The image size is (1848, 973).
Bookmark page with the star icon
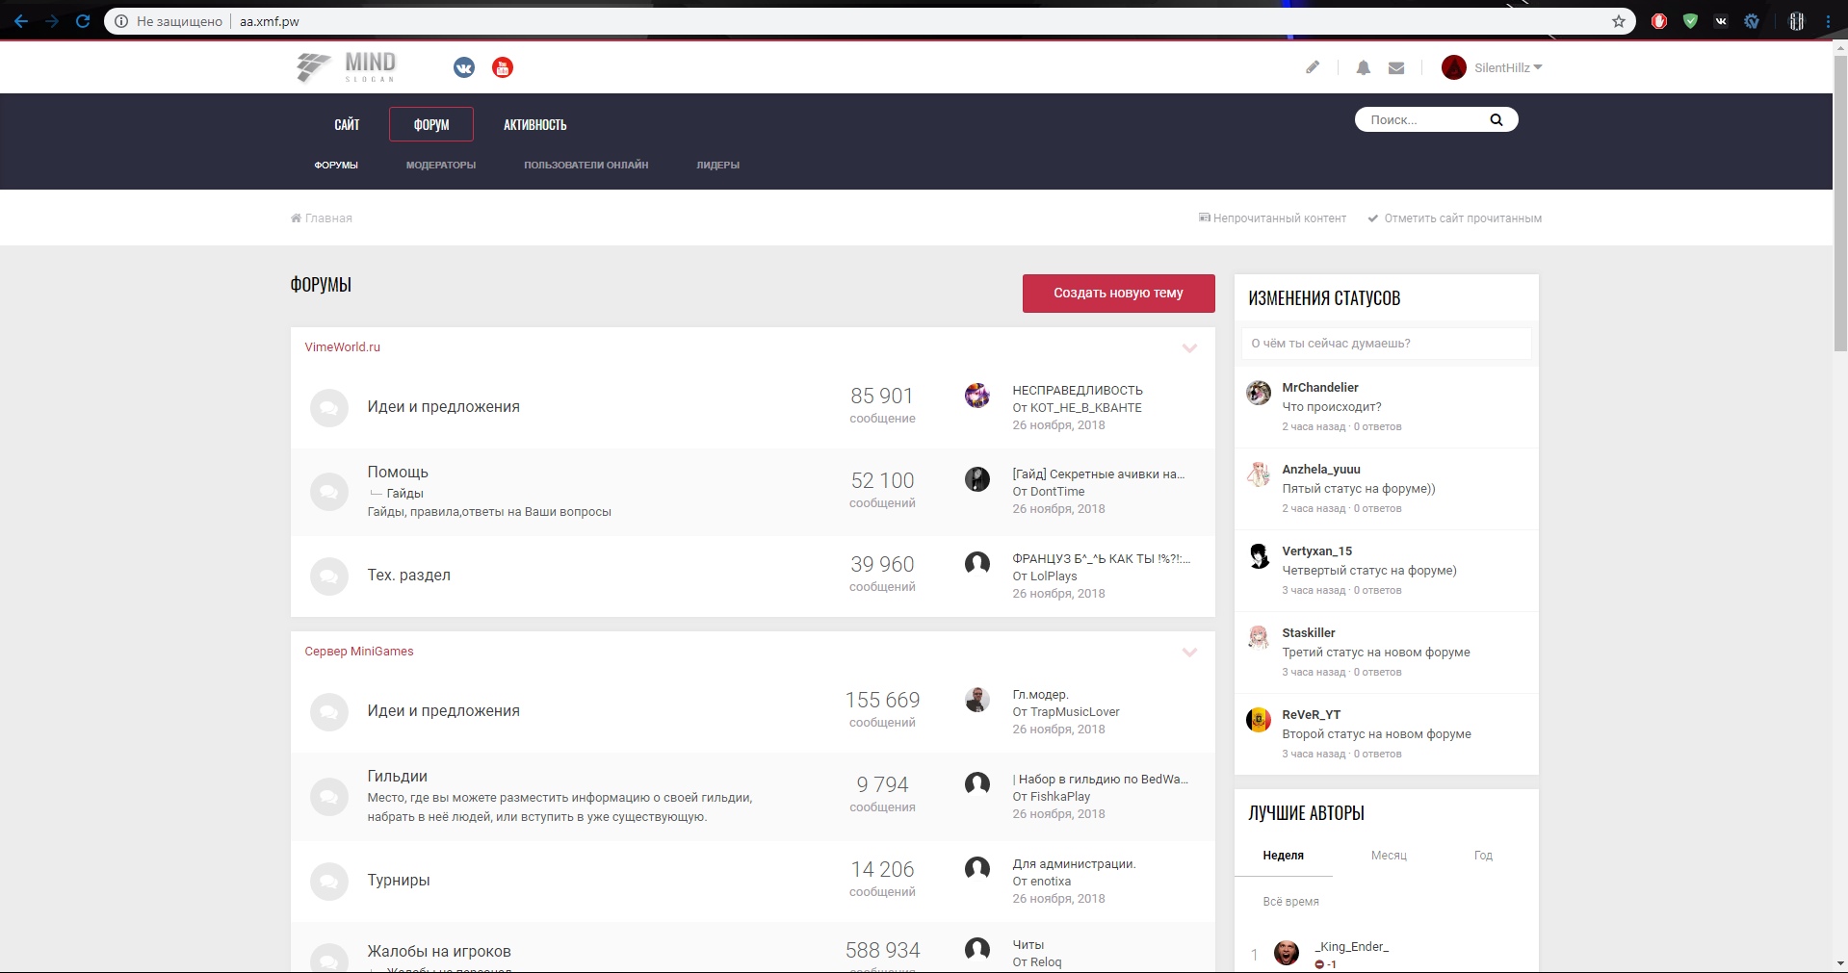coord(1618,21)
